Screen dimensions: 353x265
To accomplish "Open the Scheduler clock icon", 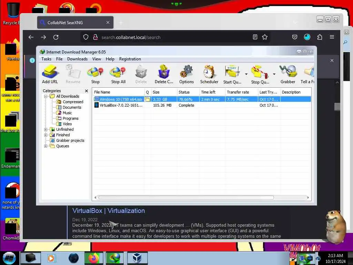I will (209, 75).
